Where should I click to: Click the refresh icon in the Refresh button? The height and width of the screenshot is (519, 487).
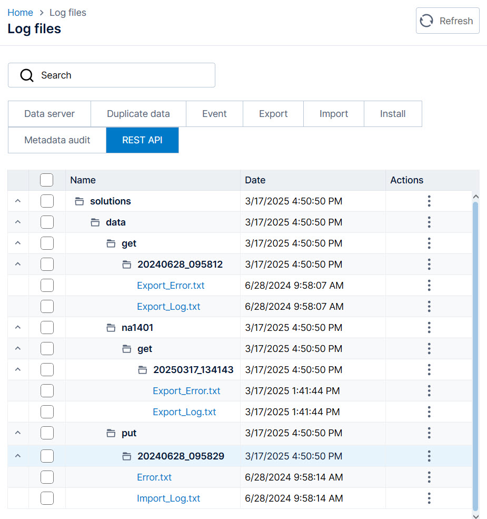point(426,21)
